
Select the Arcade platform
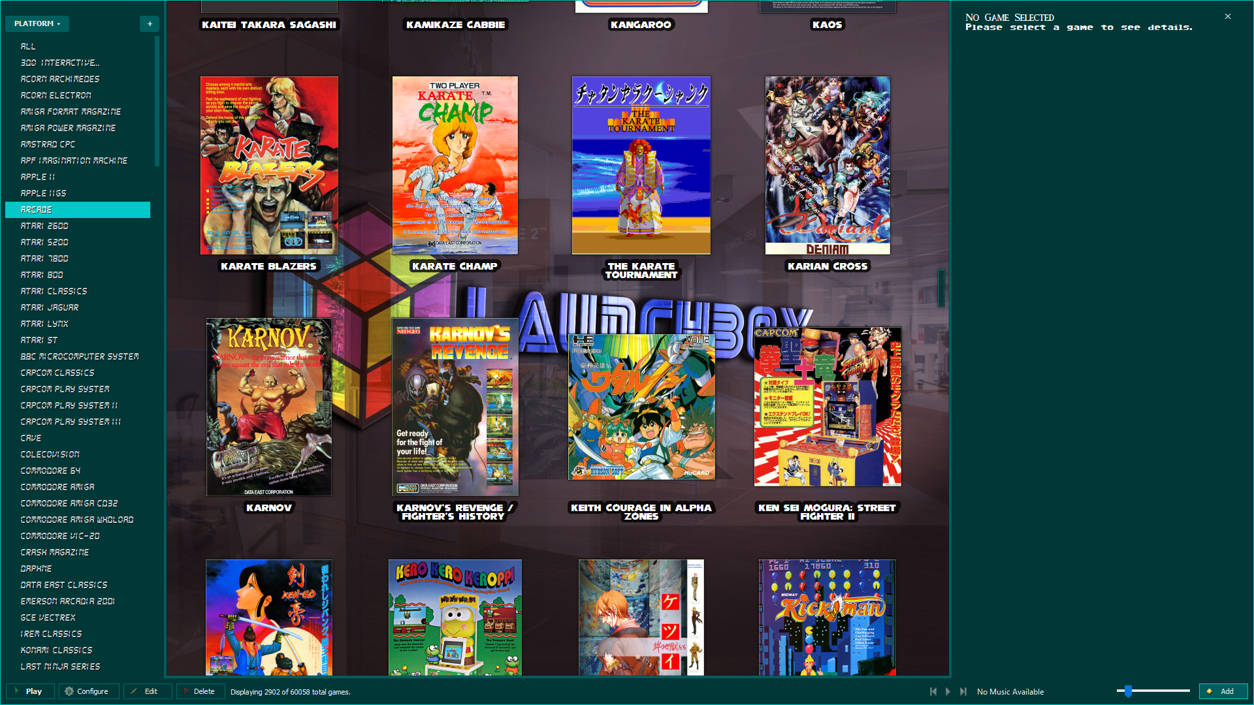click(78, 210)
